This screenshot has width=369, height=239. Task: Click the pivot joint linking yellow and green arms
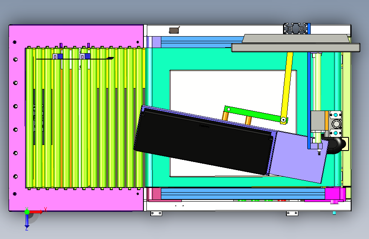[x=283, y=120]
